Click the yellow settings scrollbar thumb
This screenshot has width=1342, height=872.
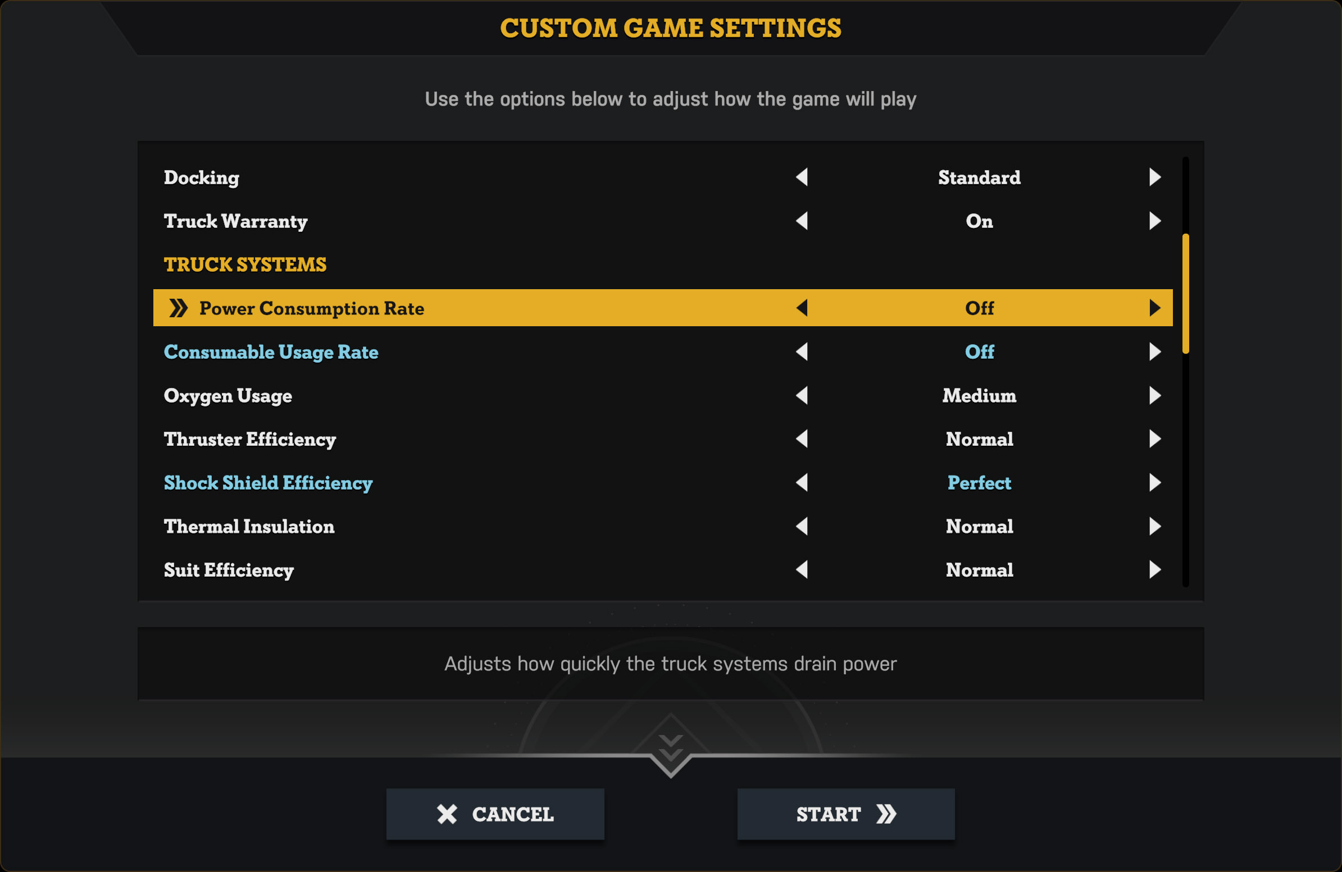pos(1186,293)
